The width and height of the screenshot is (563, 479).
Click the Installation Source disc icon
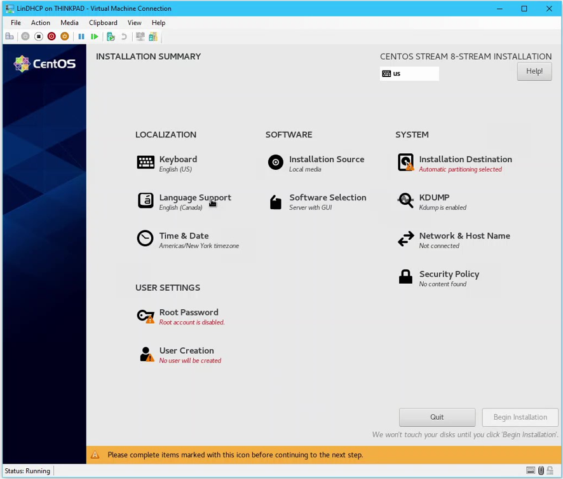pyautogui.click(x=275, y=162)
